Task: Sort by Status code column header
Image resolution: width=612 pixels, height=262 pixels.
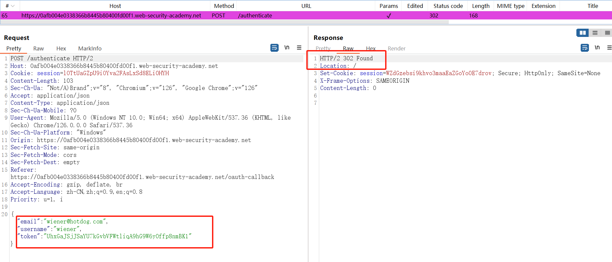Action: click(x=448, y=6)
